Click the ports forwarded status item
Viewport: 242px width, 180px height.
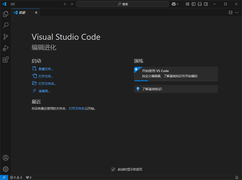pyautogui.click(x=29, y=178)
